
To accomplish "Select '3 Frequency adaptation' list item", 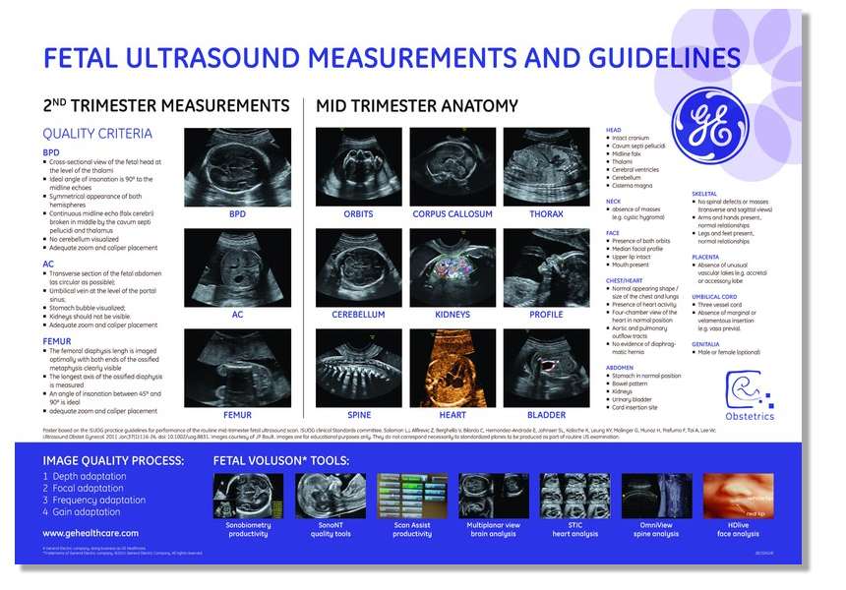I will (94, 500).
